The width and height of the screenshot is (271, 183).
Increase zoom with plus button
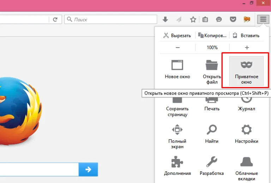tap(247, 48)
